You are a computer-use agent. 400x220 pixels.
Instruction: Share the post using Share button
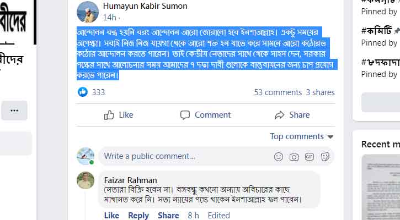[292, 115]
